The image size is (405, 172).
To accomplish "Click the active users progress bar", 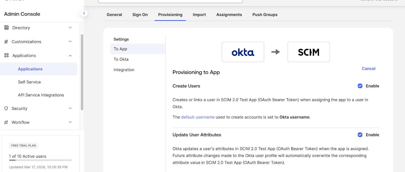I will [40, 160].
